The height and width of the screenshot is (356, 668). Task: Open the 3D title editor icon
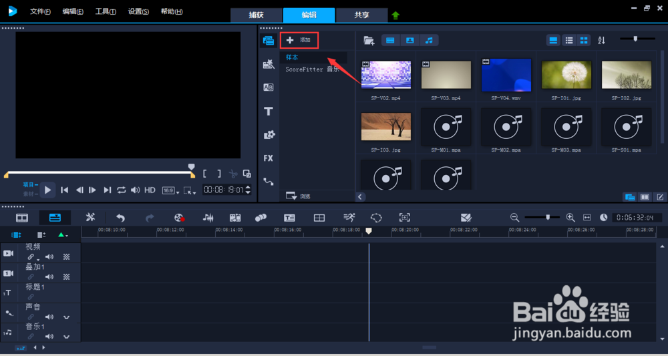pyautogui.click(x=466, y=218)
